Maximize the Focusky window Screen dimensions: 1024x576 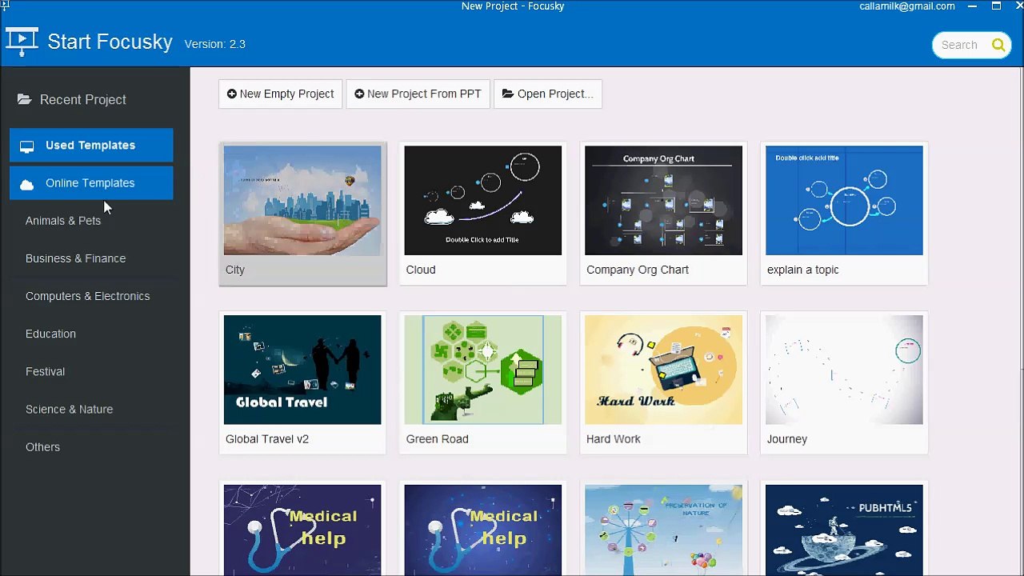coord(996,6)
